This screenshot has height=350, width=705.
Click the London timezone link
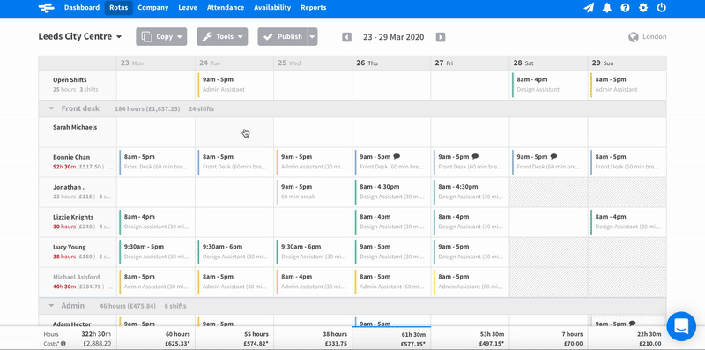[x=655, y=37]
